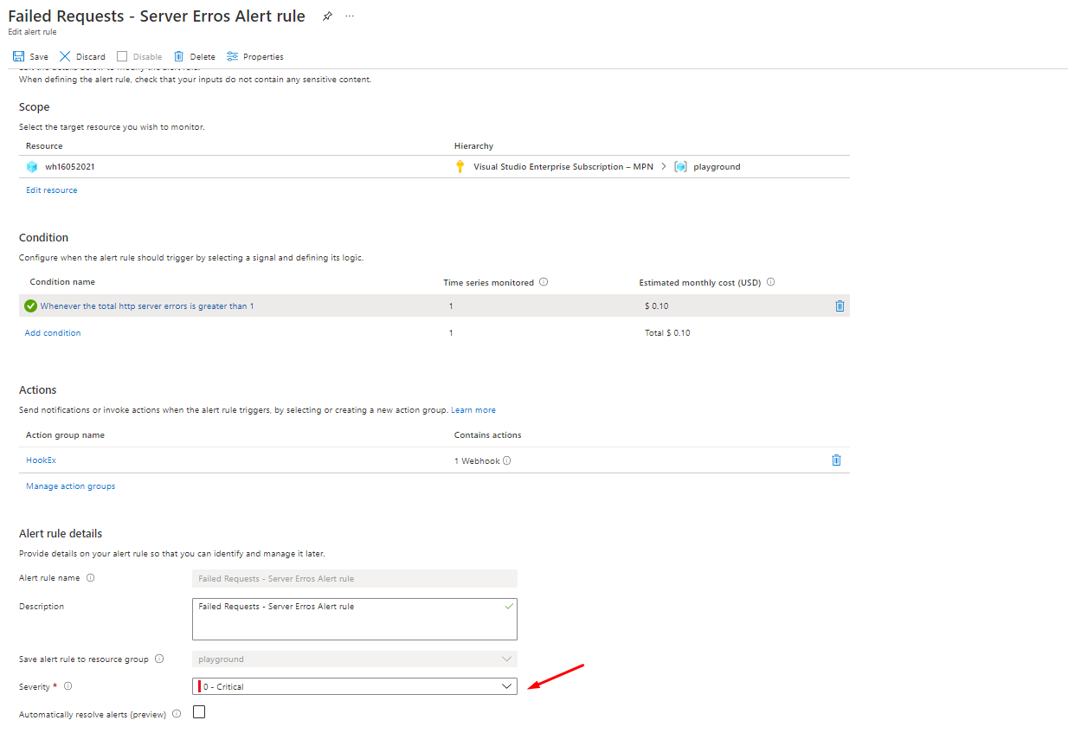
Task: Open the Severity dropdown
Action: coord(355,686)
